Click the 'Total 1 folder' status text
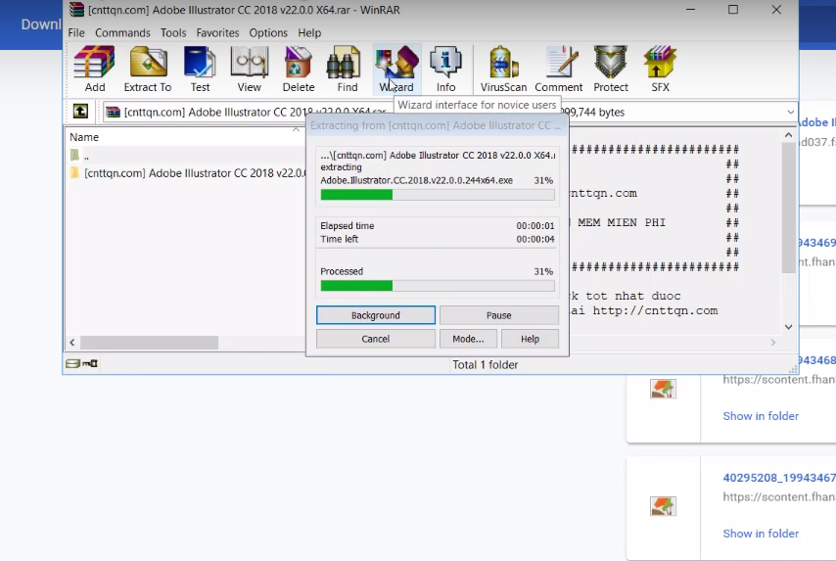Image resolution: width=836 pixels, height=561 pixels. coord(486,365)
